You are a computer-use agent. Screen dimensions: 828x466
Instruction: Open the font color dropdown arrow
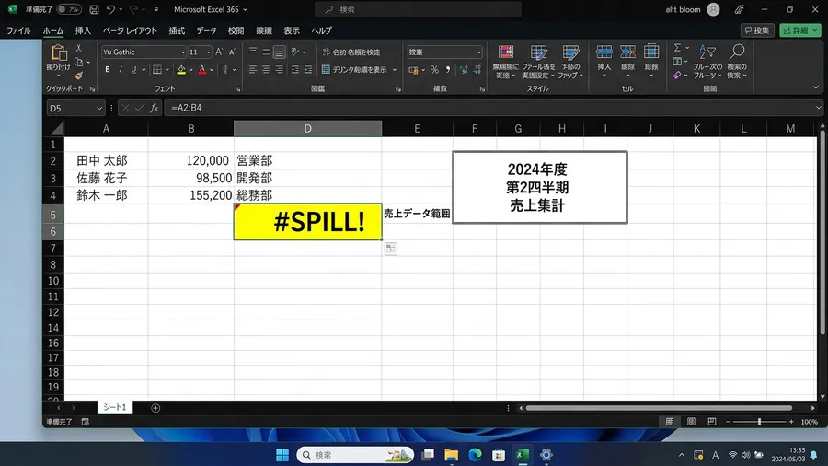[x=212, y=70]
